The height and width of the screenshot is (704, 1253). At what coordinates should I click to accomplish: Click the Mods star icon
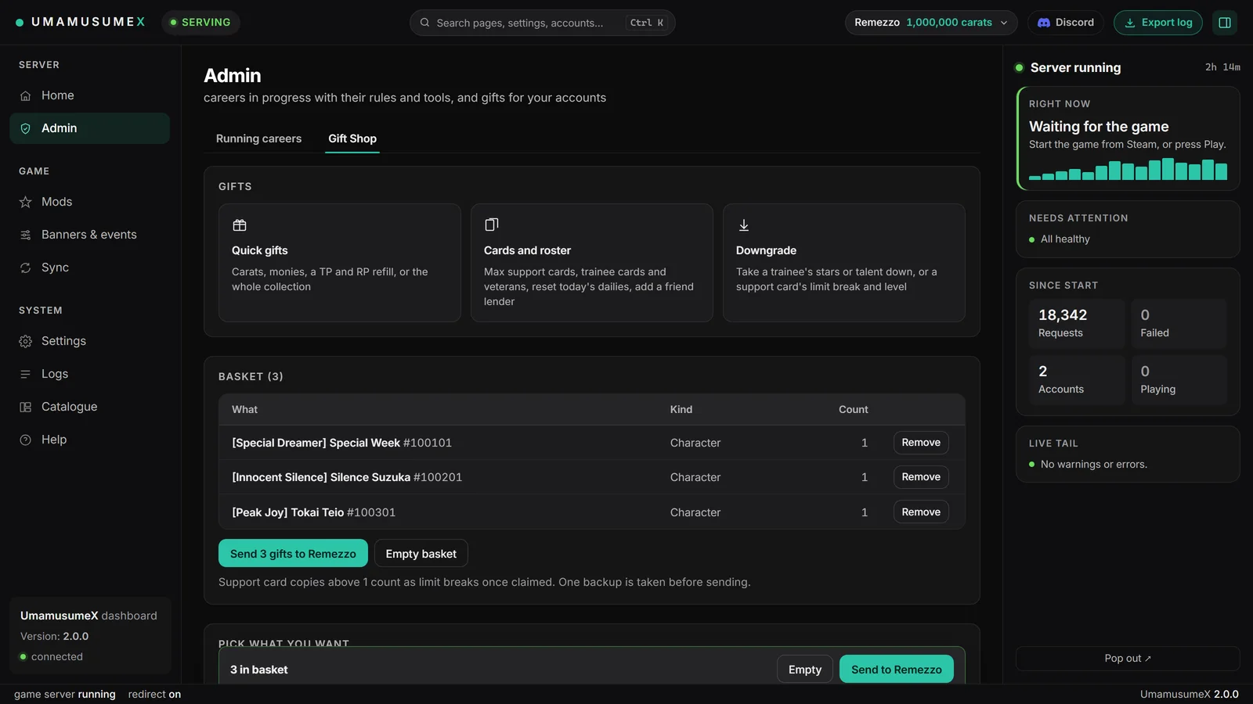pyautogui.click(x=25, y=202)
